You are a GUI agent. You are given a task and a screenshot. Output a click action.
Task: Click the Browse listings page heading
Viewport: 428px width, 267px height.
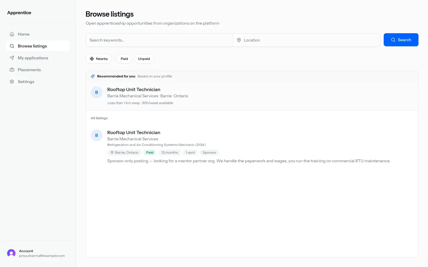[110, 14]
